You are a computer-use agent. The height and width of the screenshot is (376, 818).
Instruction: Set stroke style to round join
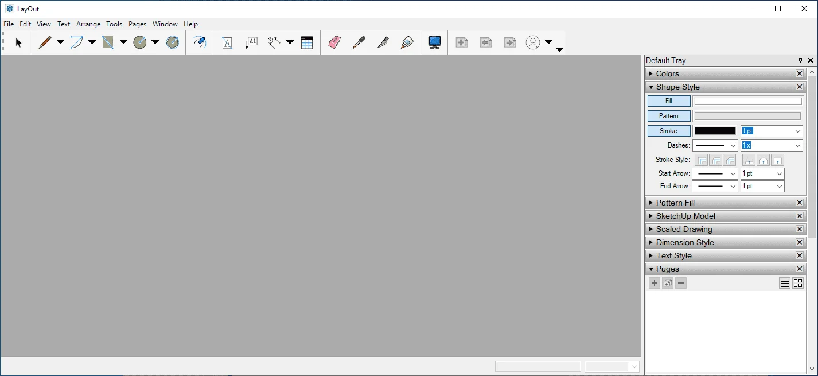point(716,160)
